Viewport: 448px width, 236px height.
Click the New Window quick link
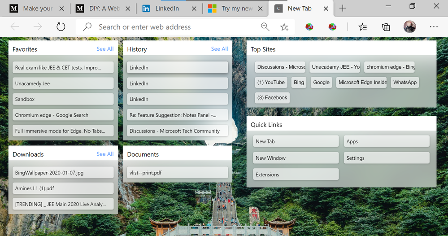point(296,158)
